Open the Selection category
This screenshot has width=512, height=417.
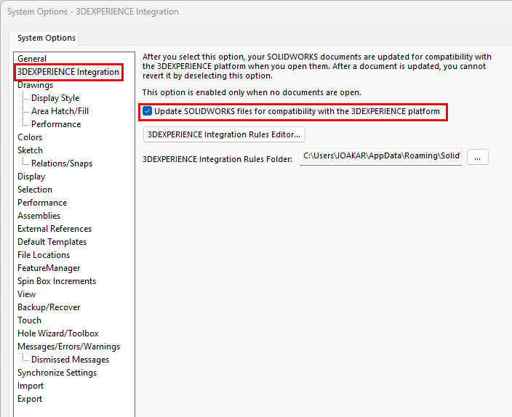pyautogui.click(x=35, y=190)
